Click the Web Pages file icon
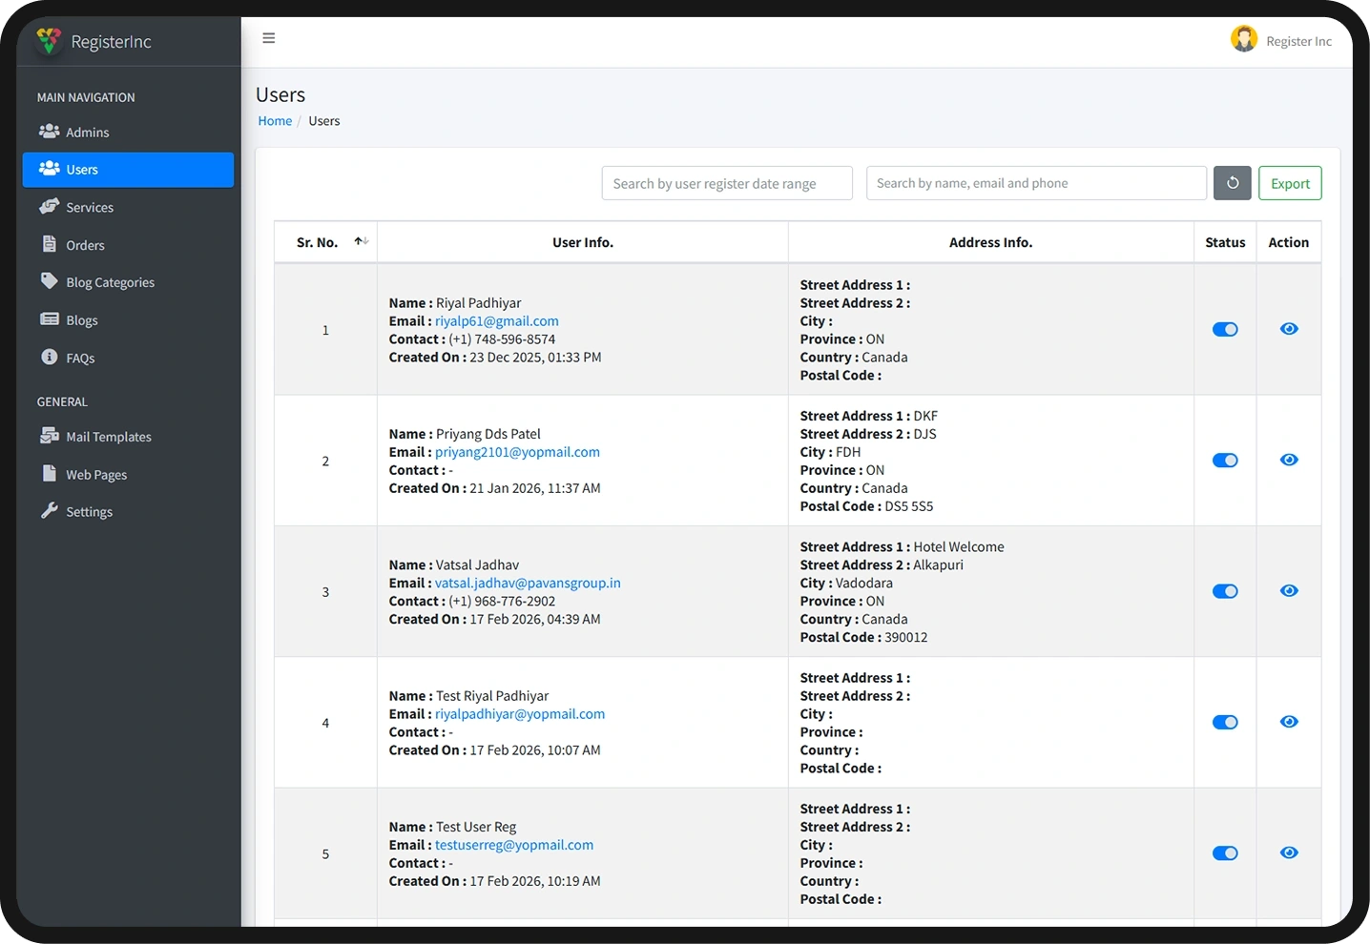 pyautogui.click(x=50, y=473)
